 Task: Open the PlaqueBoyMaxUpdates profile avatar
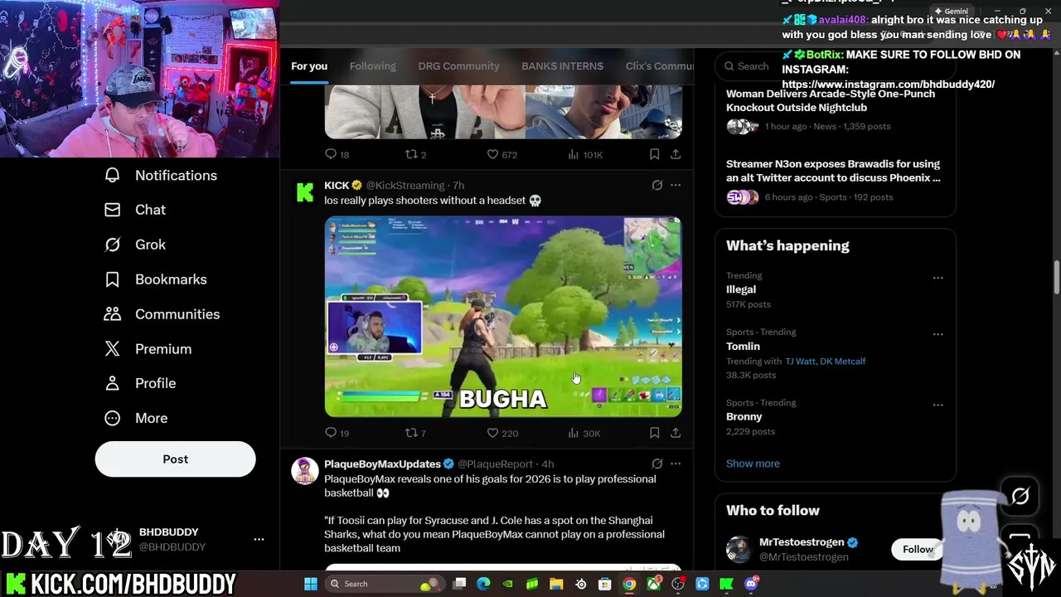pos(305,471)
